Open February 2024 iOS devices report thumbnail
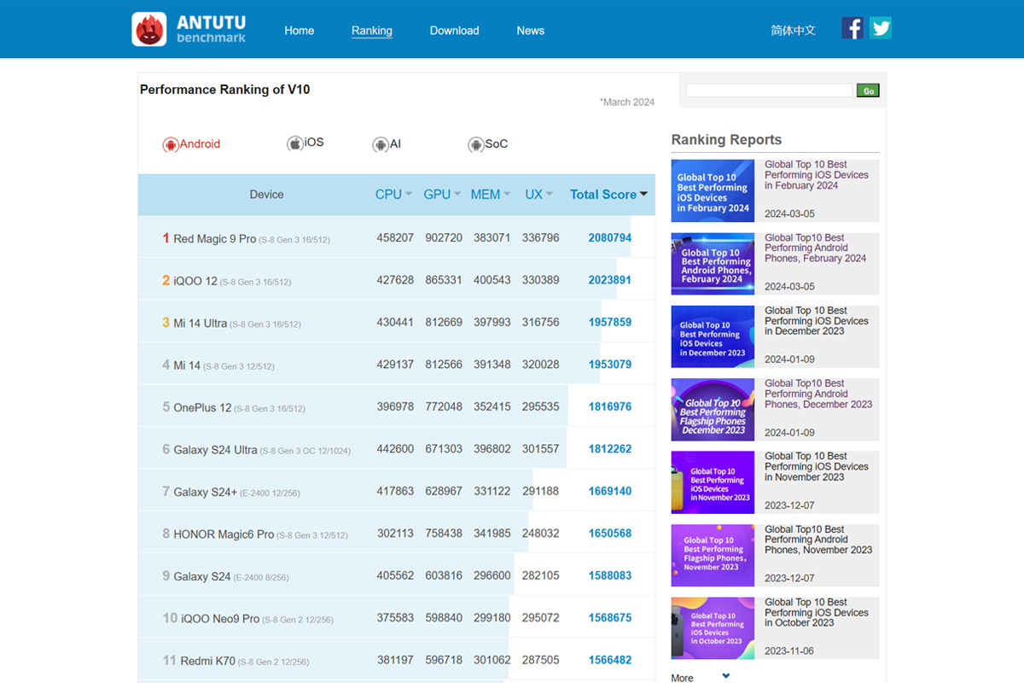Image resolution: width=1024 pixels, height=683 pixels. pyautogui.click(x=713, y=190)
